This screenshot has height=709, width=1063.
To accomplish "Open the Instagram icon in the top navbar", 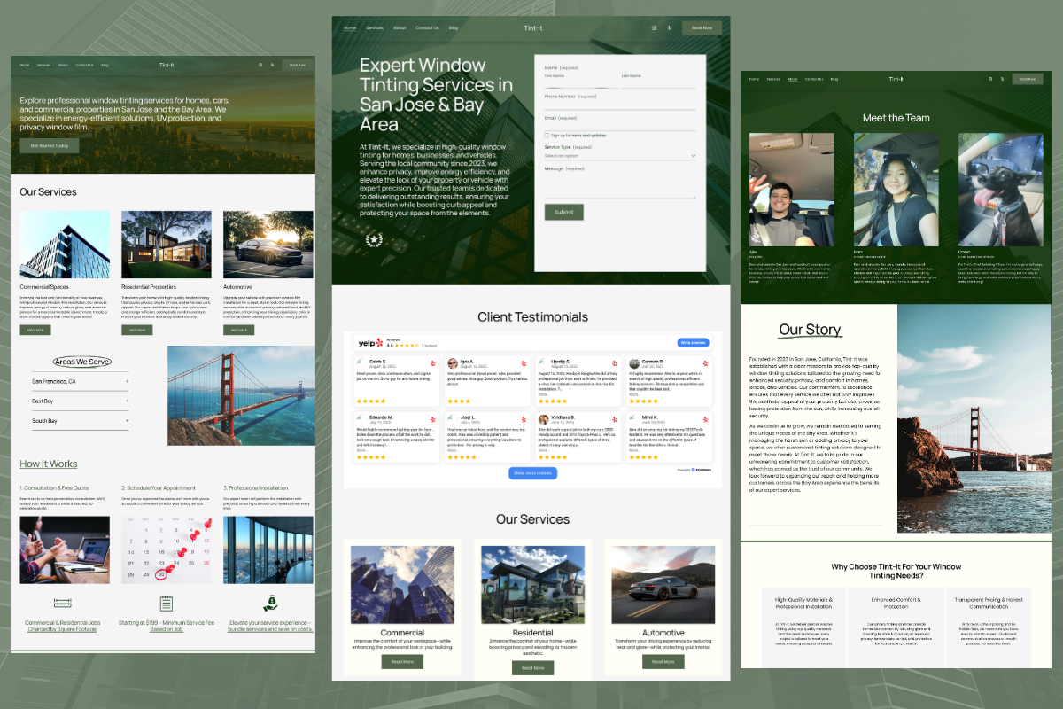I will pos(655,27).
